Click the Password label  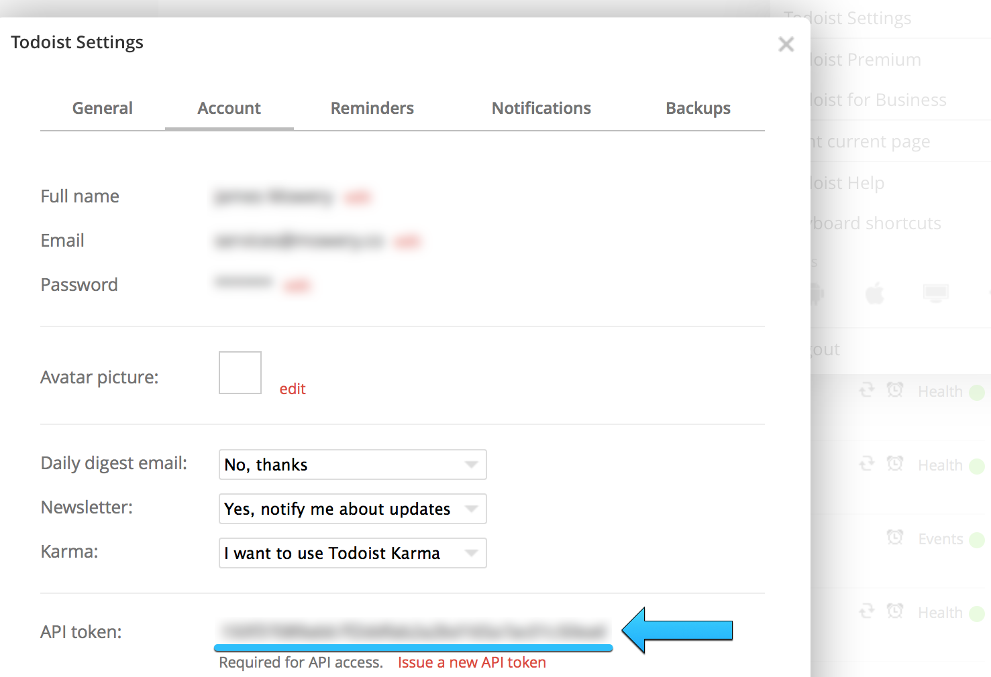[79, 285]
